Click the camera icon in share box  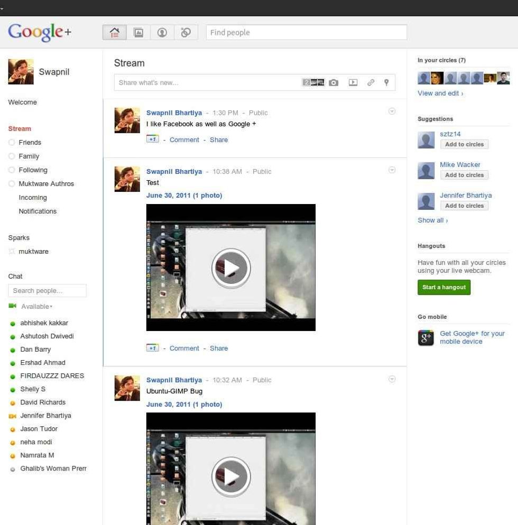tap(334, 83)
